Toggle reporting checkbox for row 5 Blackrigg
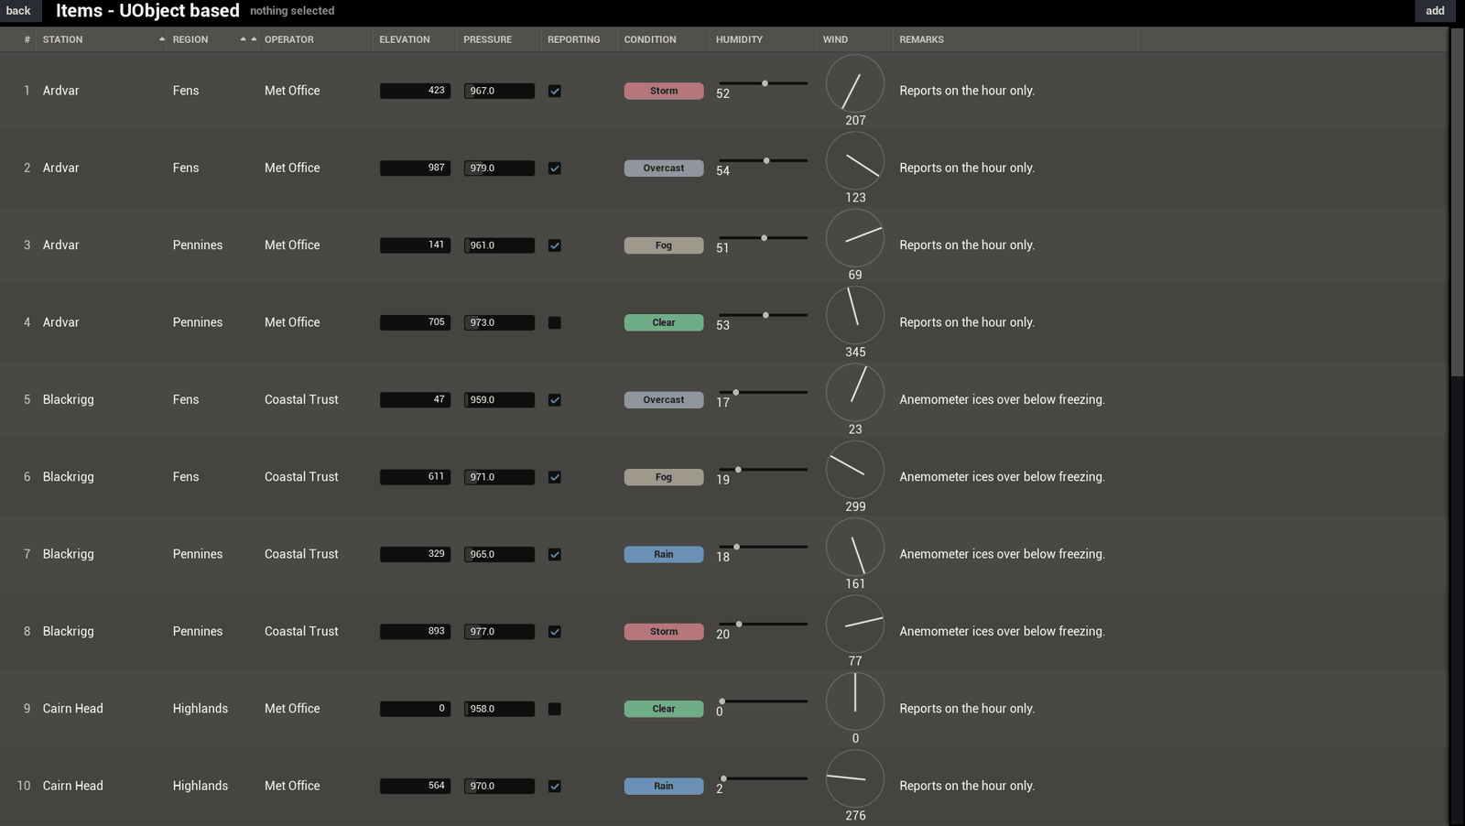Image resolution: width=1465 pixels, height=826 pixels. click(555, 400)
